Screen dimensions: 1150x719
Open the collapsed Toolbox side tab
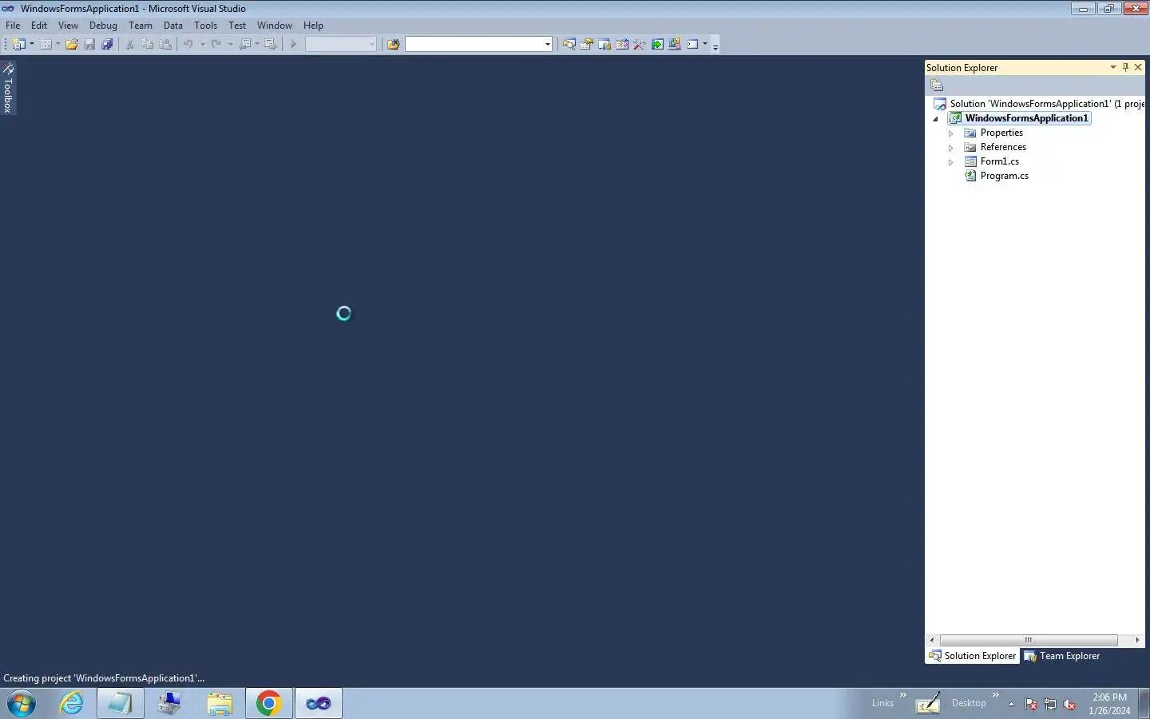tap(8, 88)
